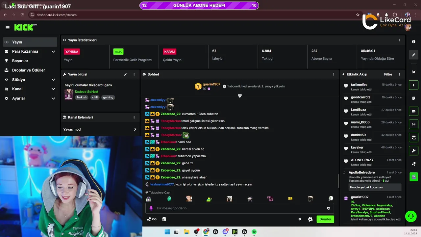
Task: Click the green clapperboard icon in right sidebar
Action: [413, 177]
